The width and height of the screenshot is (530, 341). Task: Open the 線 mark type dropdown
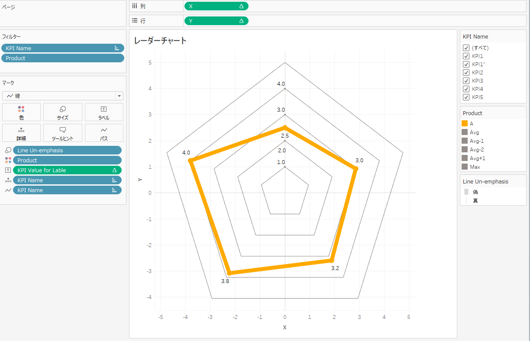pos(63,96)
